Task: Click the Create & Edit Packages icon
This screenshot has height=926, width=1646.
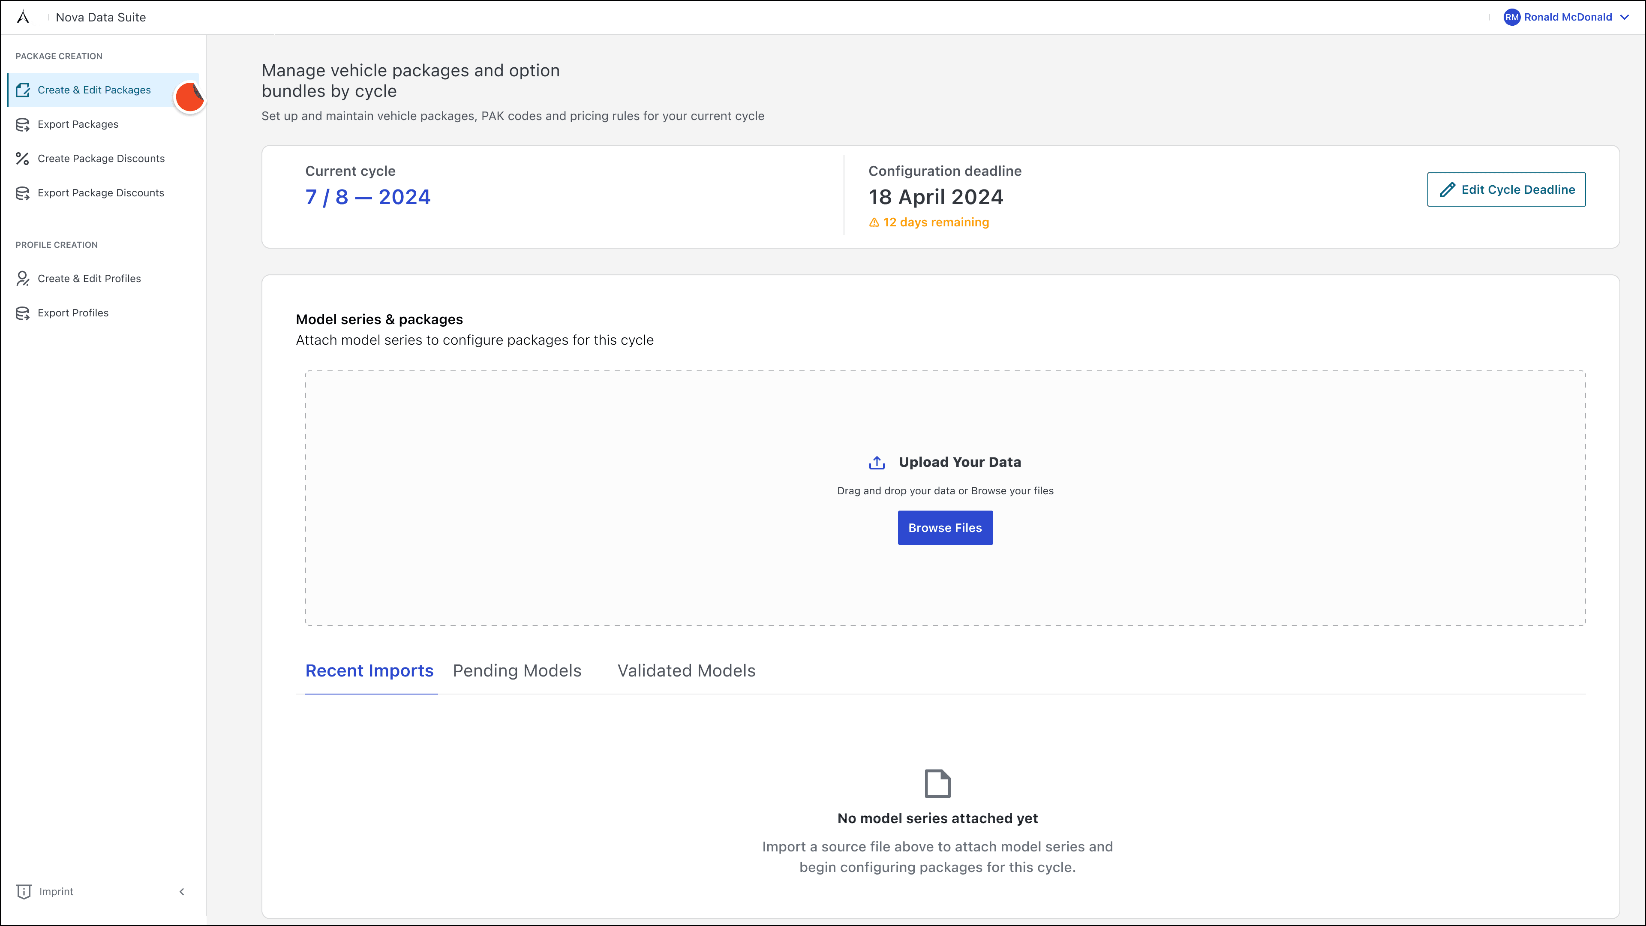Action: (x=23, y=90)
